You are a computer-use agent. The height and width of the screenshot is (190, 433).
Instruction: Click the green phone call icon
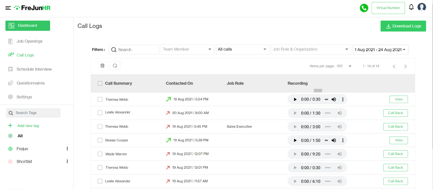[x=364, y=8]
